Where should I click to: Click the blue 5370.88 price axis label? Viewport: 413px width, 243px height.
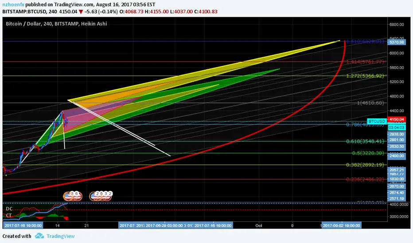tap(397, 42)
